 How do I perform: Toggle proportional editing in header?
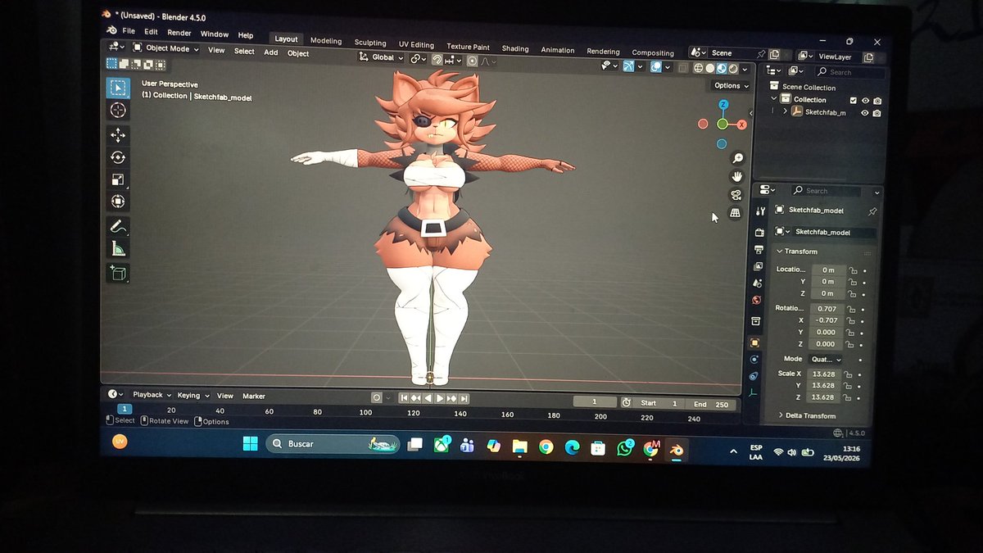[x=473, y=61]
